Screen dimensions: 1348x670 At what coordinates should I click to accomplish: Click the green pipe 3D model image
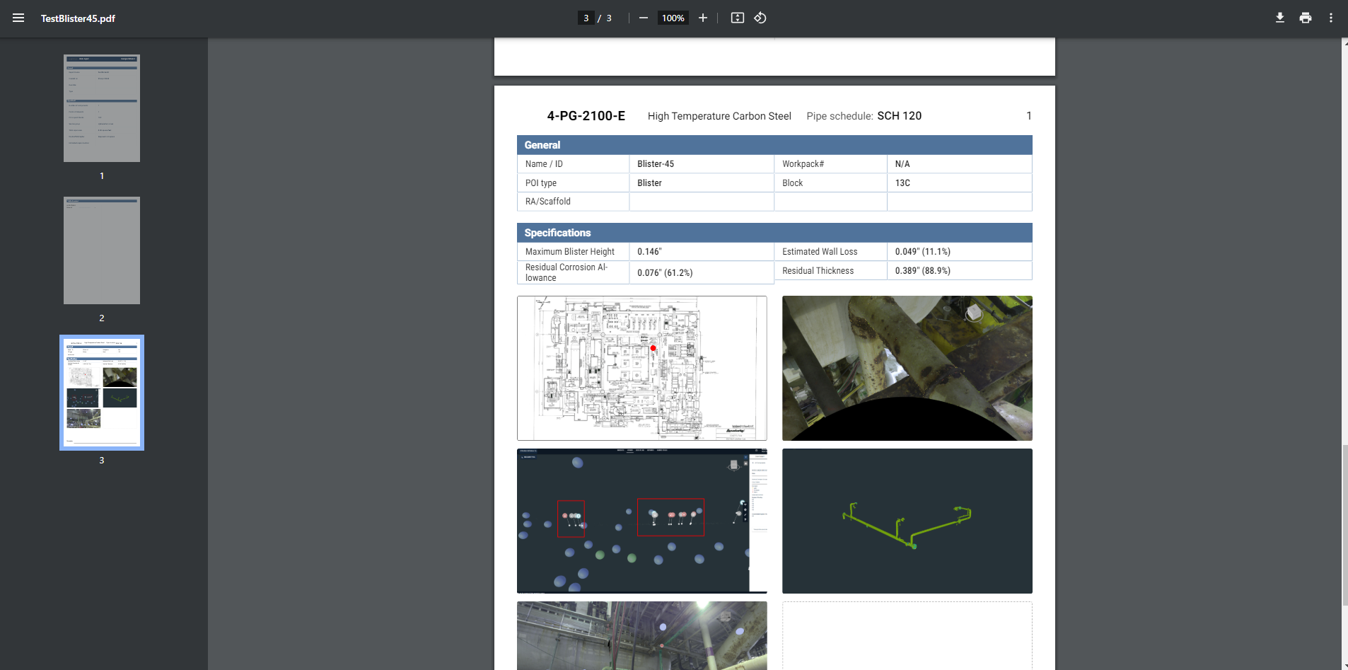click(907, 521)
